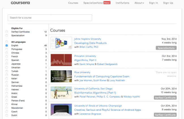Tick the Specialization eligibility checkbox

pyautogui.click(x=7, y=36)
